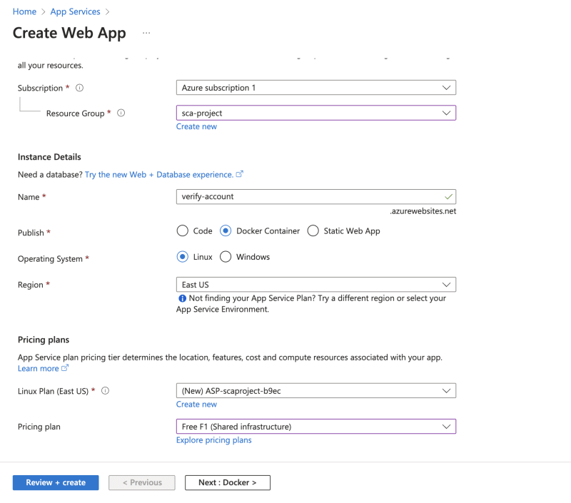Click Create new under Linux Plan
Screen dimensions: 571x503
pos(196,404)
